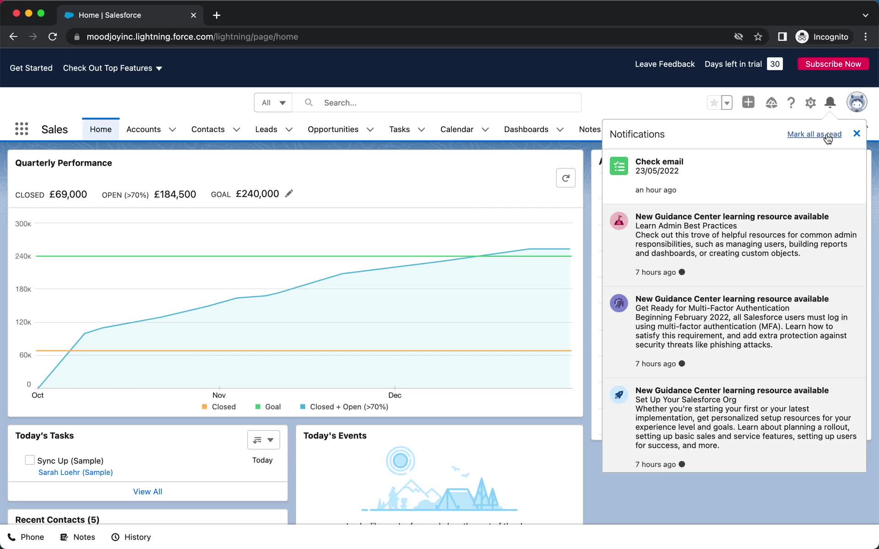
Task: Click the Set Up Your Salesforce Org rocket icon
Action: [x=619, y=395]
